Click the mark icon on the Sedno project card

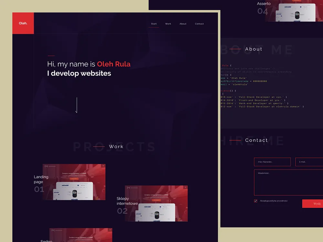pyautogui.click(x=53, y=231)
